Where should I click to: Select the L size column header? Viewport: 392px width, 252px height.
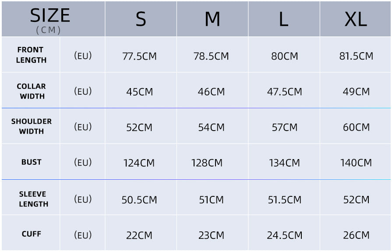pyautogui.click(x=284, y=19)
